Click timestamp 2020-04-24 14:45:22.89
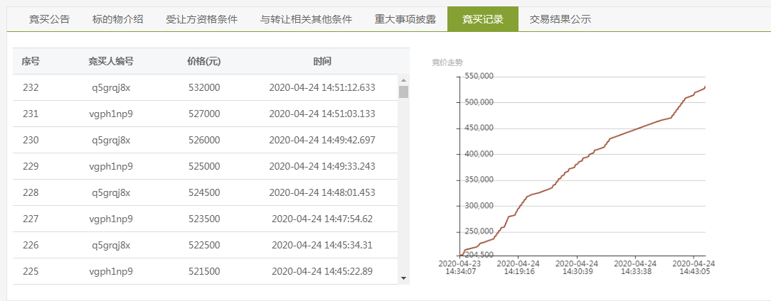 coord(322,271)
